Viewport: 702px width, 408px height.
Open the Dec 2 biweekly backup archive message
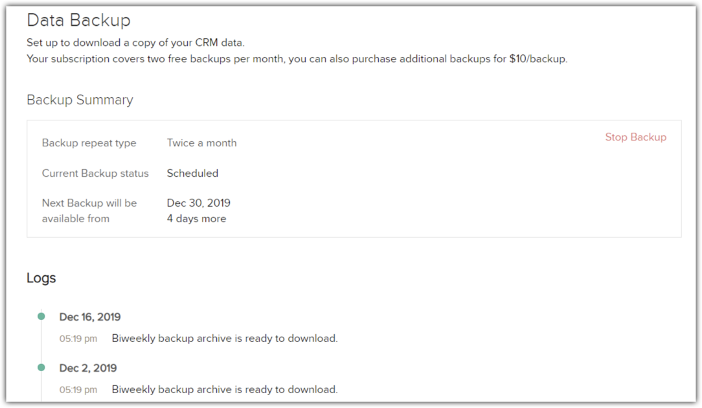pos(224,389)
